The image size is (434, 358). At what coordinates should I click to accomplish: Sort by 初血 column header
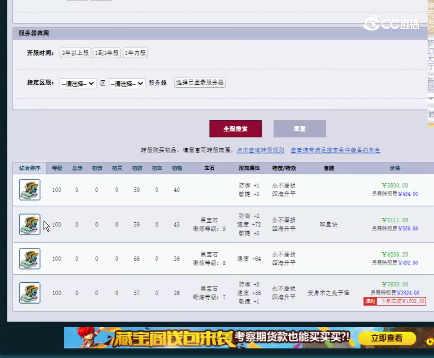point(157,168)
